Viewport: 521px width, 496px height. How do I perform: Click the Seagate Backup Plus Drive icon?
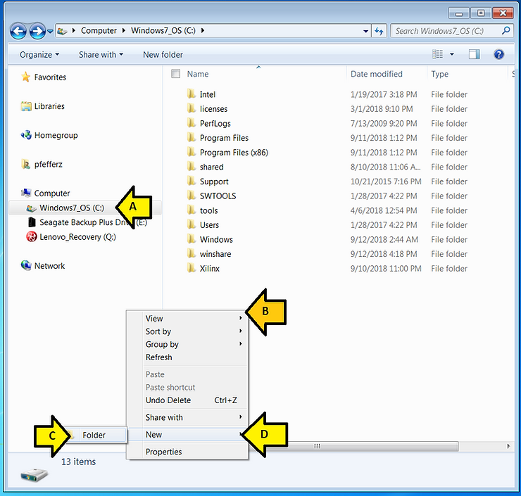coord(32,222)
